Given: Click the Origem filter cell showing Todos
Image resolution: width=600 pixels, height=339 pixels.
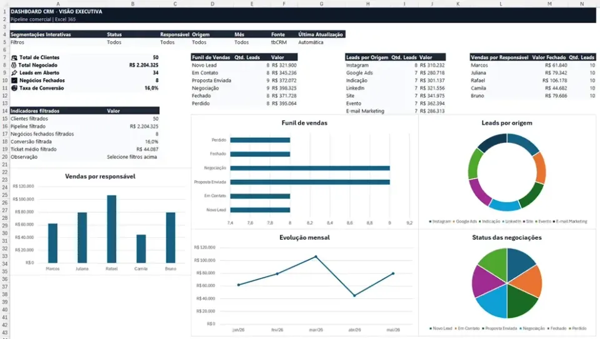Looking at the screenshot, I should tap(199, 42).
